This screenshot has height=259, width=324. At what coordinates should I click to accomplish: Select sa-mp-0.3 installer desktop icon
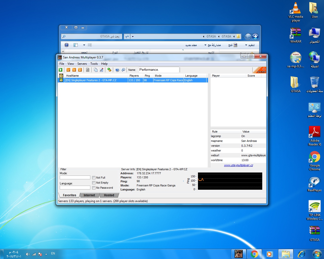[296, 60]
